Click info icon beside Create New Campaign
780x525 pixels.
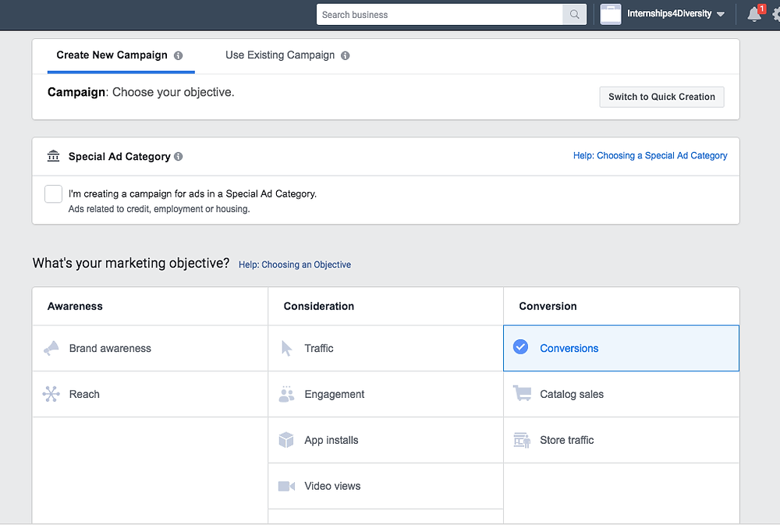[x=178, y=55]
